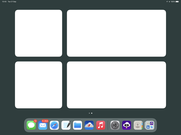Tap the Tue 21 Sep date

[12, 2]
